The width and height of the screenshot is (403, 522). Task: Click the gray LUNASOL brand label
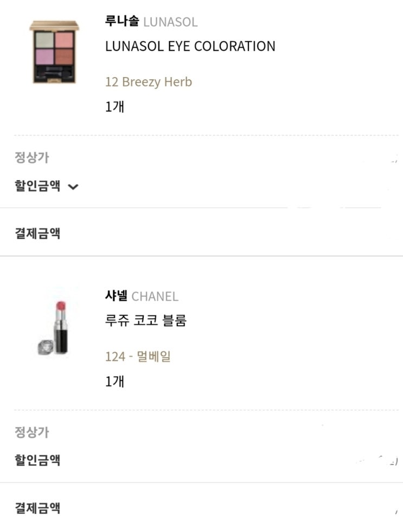170,22
